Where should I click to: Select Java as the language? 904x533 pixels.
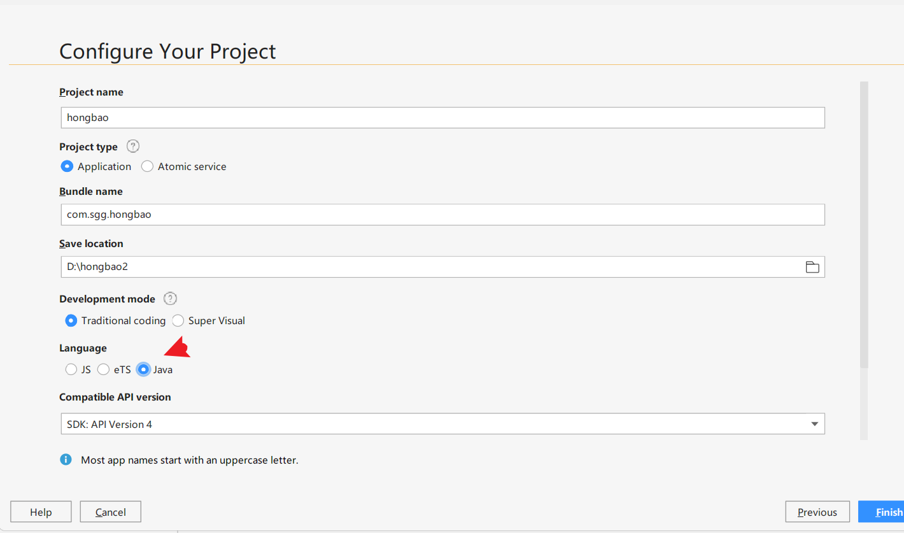point(144,369)
